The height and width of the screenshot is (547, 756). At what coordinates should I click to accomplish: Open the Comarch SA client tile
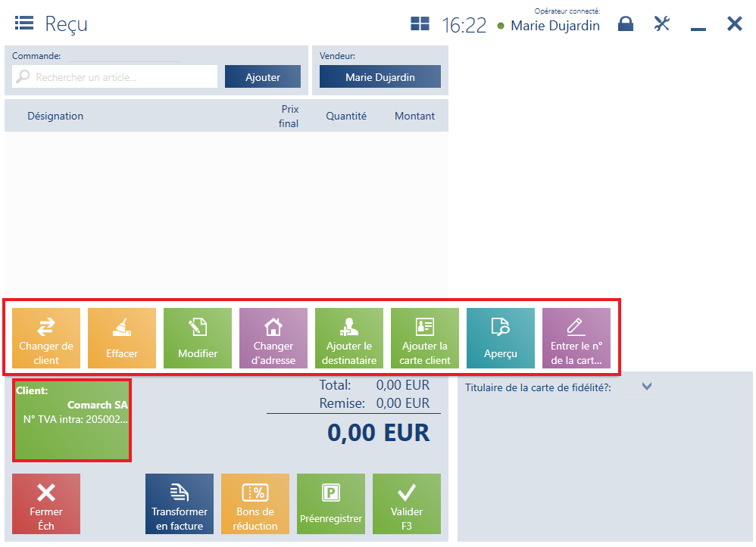pos(72,421)
